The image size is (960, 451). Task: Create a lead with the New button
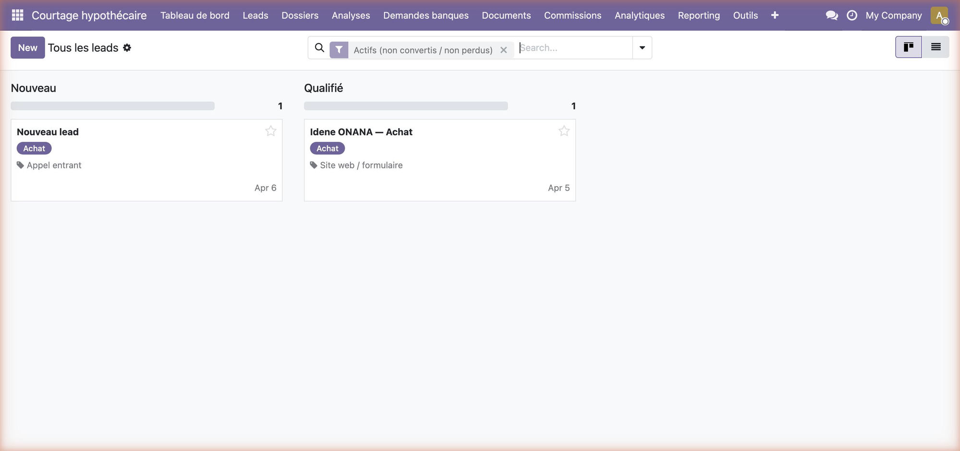[x=28, y=47]
